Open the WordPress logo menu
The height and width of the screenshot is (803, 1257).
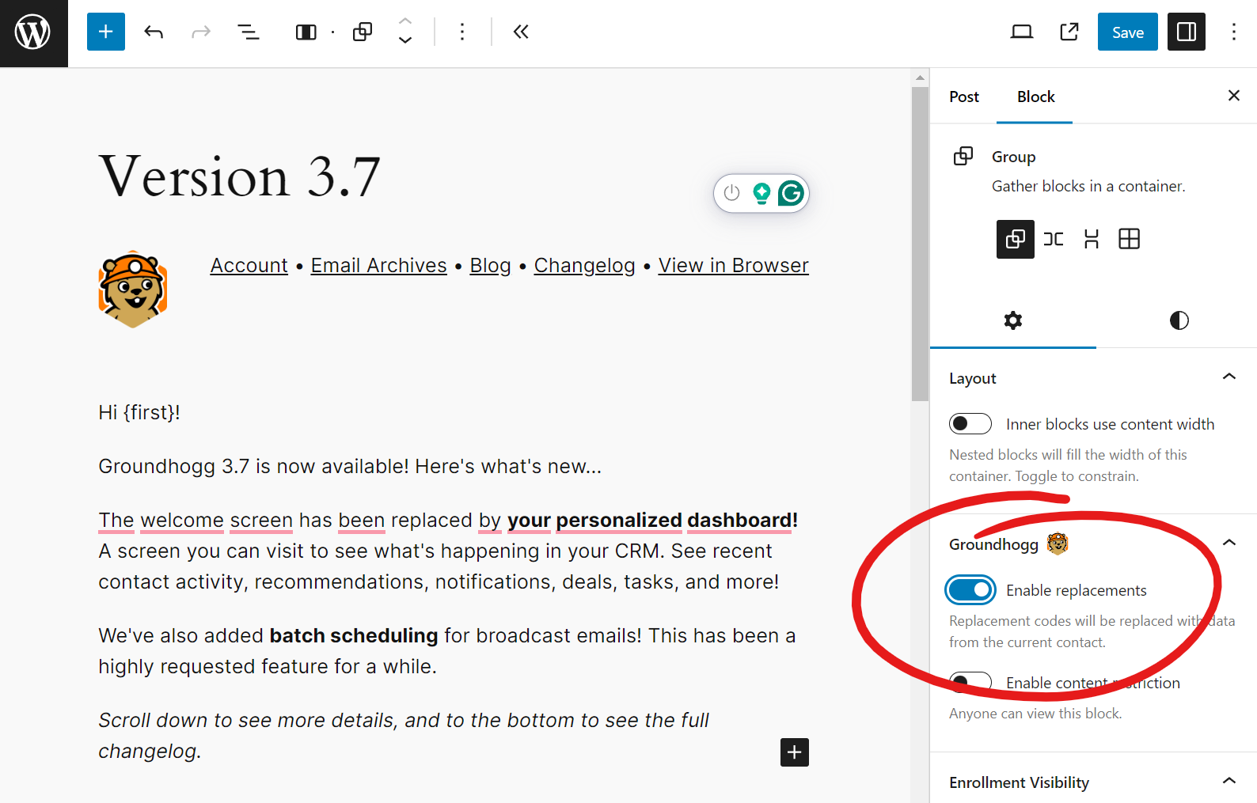[33, 32]
